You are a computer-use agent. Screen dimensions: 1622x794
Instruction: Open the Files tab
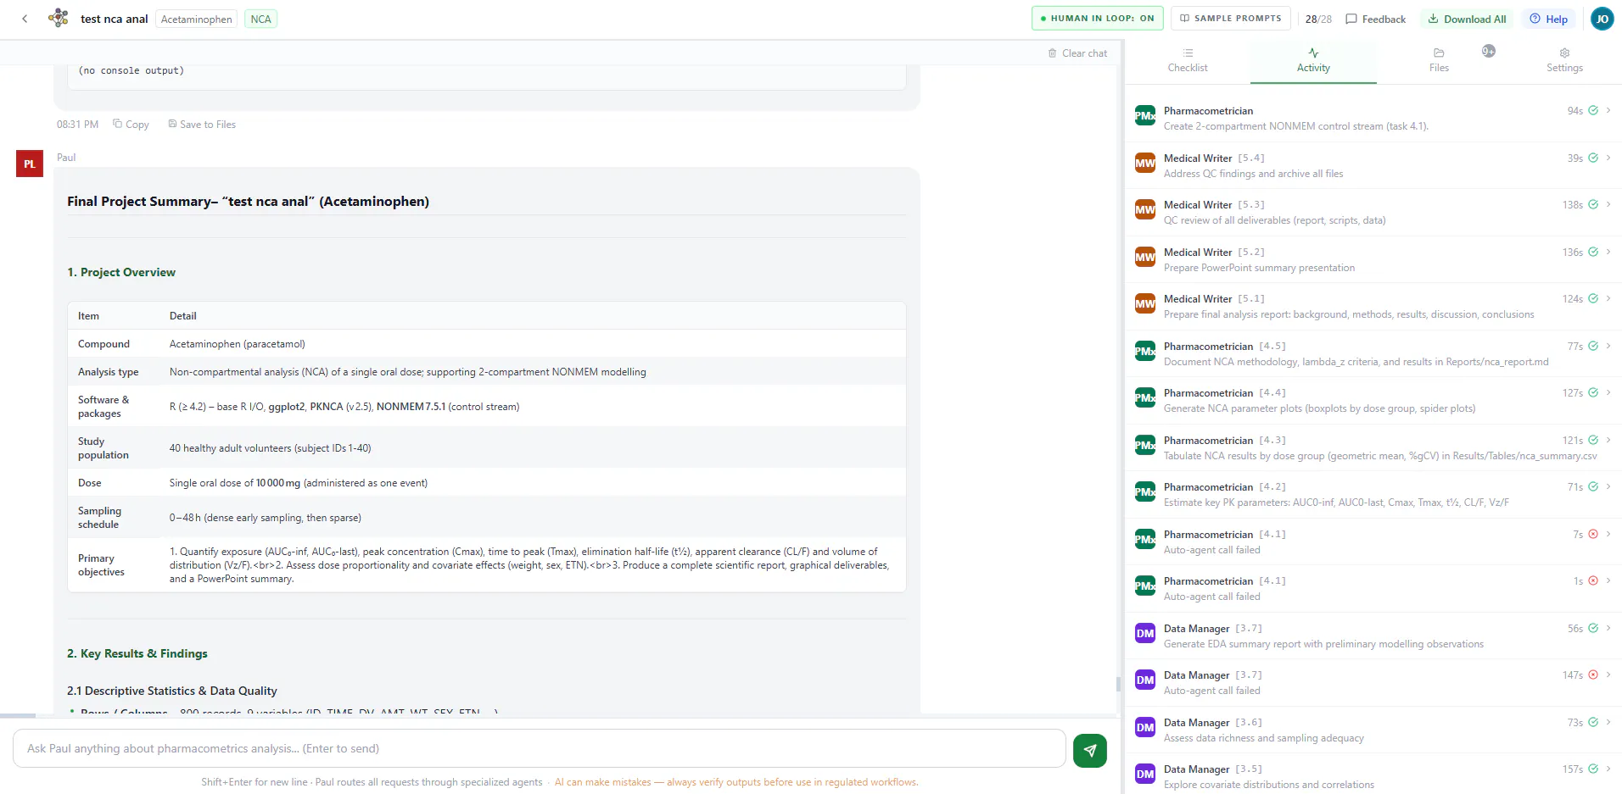click(1439, 61)
